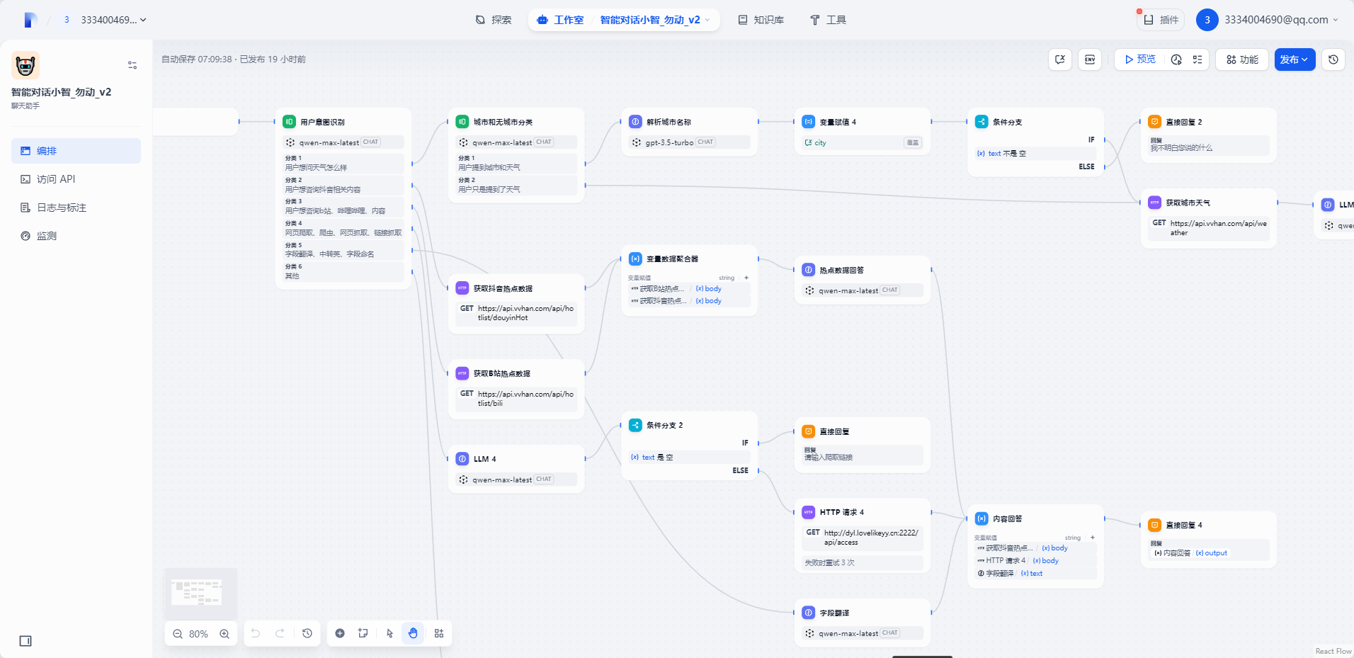
Task: Toggle hand pan mode
Action: [x=413, y=633]
